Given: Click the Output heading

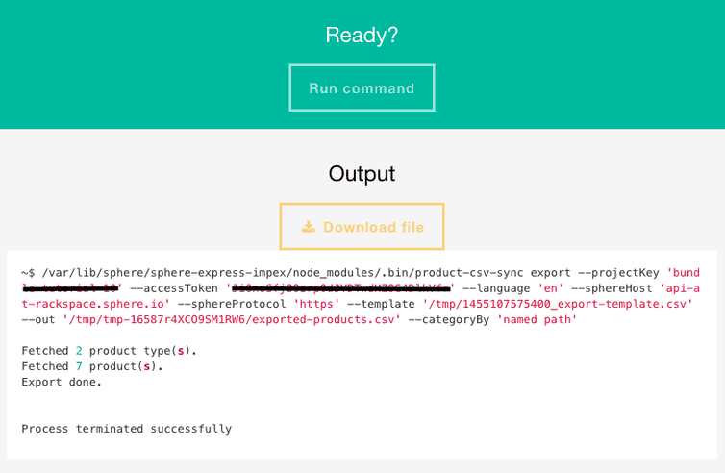Looking at the screenshot, I should (362, 174).
